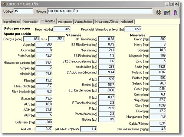Viewport: 184px width, 137px height.
Task: Switch to the Ingredientes tab
Action: [11, 21]
